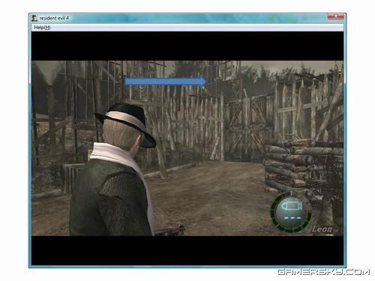Click the resident evil 4 window icon
Screen dimensions: 375x281
tap(34, 18)
